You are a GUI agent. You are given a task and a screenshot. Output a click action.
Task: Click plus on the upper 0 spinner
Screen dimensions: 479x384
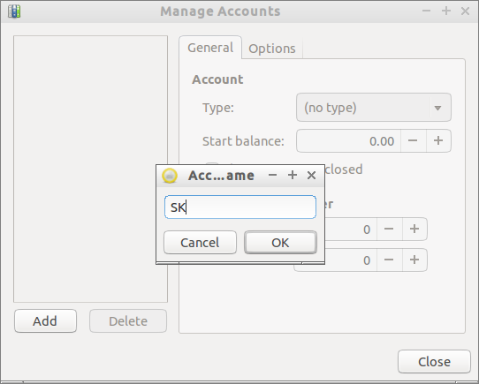pos(414,229)
